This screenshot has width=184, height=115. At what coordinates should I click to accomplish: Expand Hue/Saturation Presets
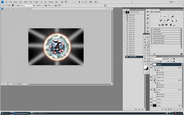click(x=152, y=36)
